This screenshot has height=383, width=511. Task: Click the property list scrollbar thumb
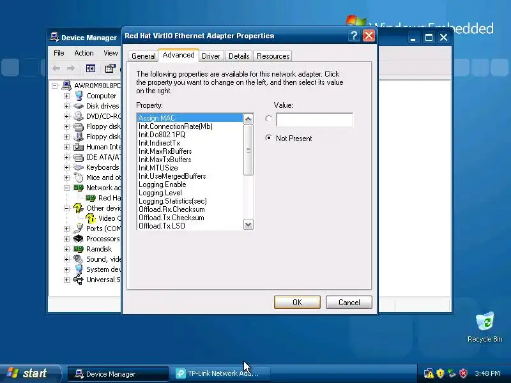(248, 150)
